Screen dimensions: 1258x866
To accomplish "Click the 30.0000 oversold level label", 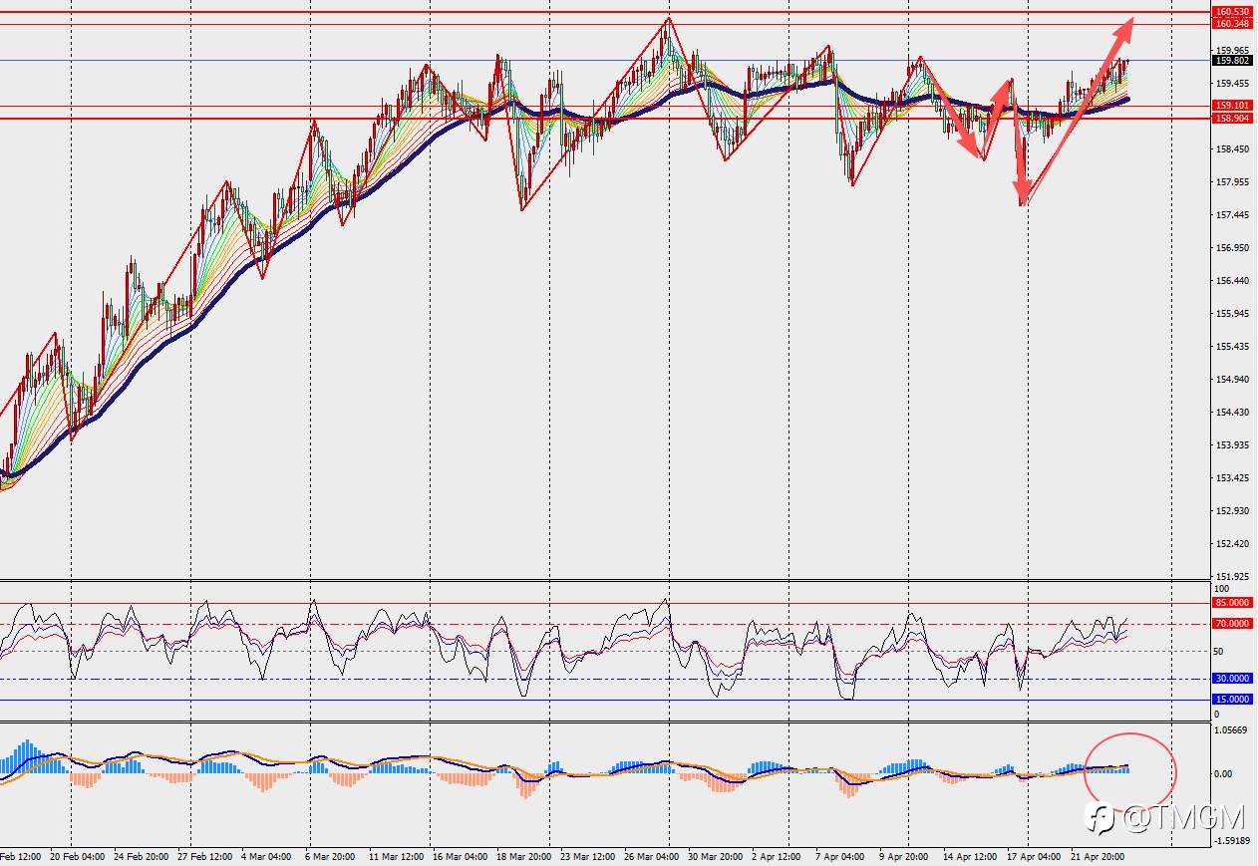I will click(x=1232, y=679).
